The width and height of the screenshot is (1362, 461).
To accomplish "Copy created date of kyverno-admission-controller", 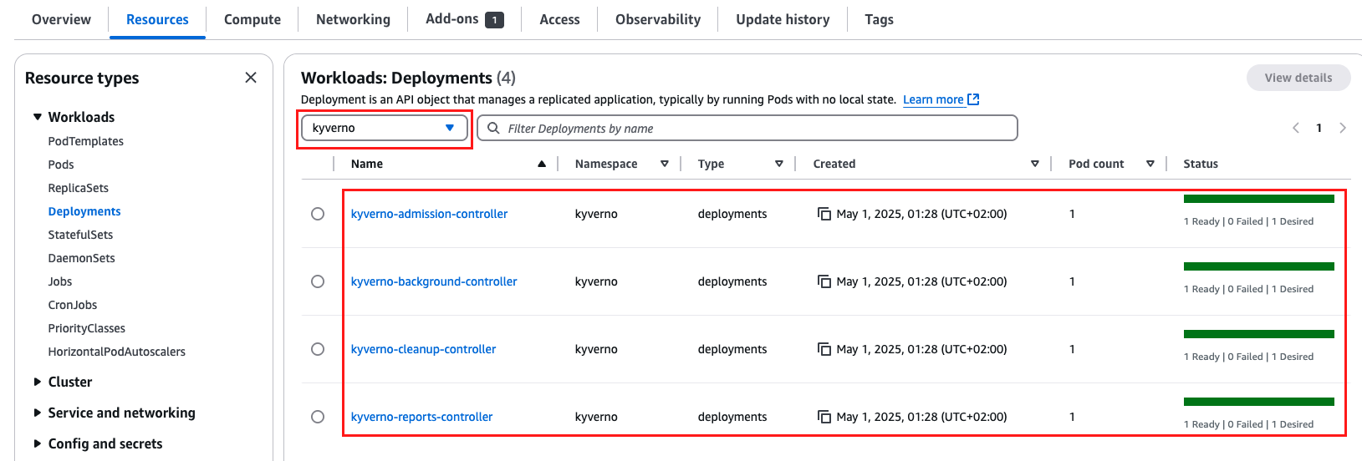I will [824, 214].
